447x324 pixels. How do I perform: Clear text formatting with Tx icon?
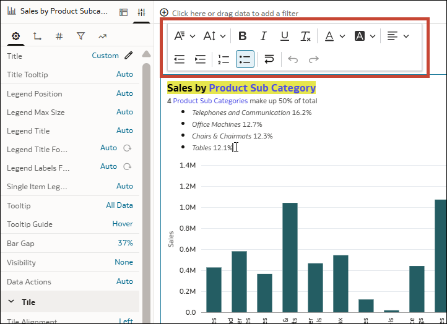point(306,36)
